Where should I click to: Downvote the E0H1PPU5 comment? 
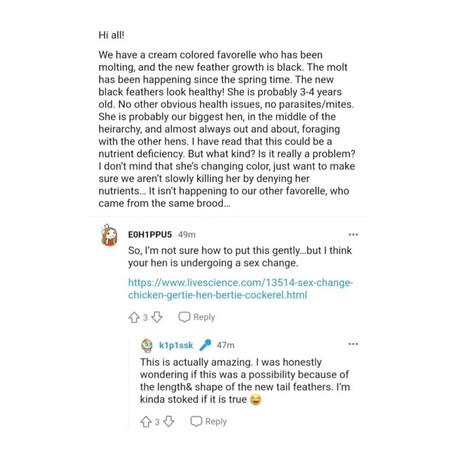pos(157,318)
